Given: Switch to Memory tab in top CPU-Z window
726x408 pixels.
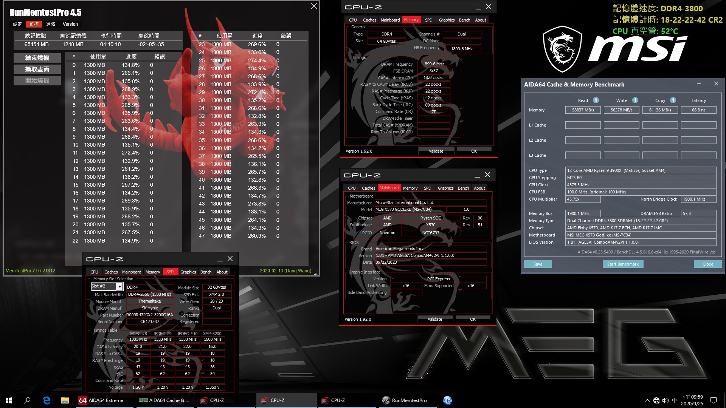Looking at the screenshot, I should pyautogui.click(x=411, y=20).
